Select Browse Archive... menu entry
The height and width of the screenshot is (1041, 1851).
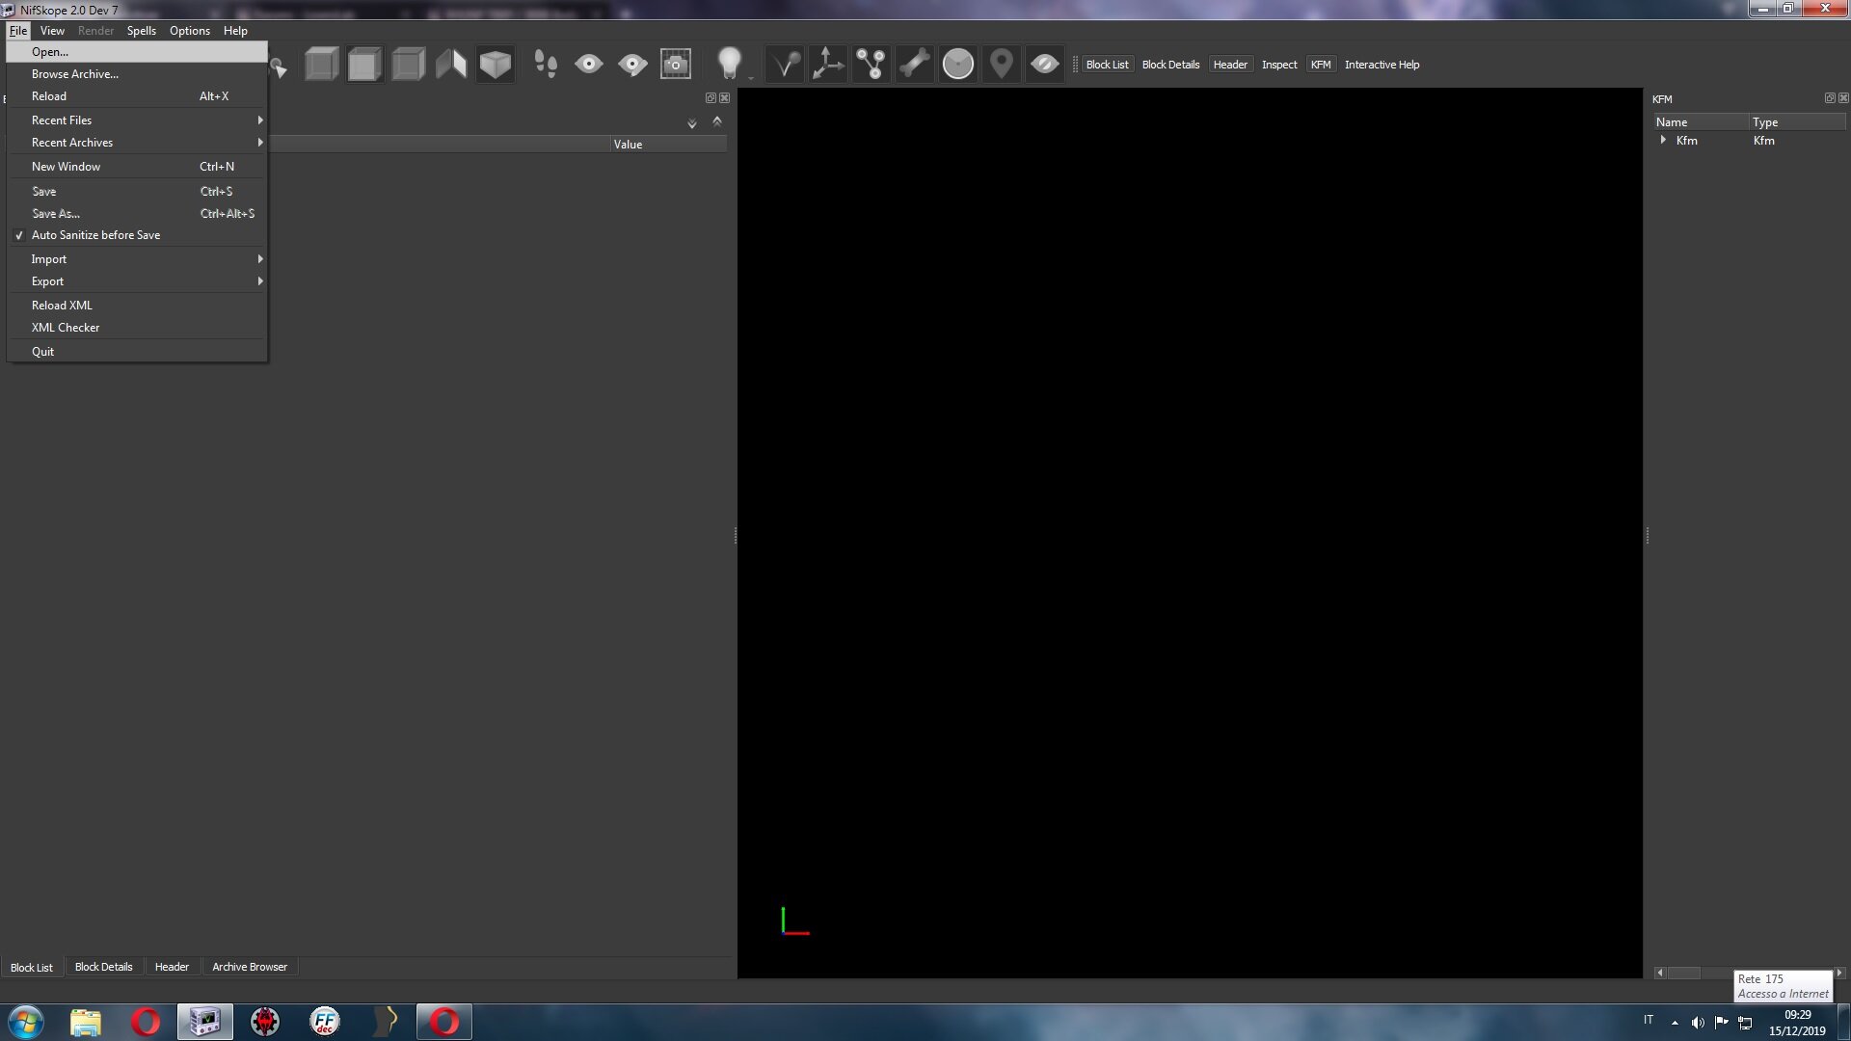pos(137,74)
